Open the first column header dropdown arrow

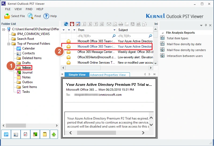point(63,30)
